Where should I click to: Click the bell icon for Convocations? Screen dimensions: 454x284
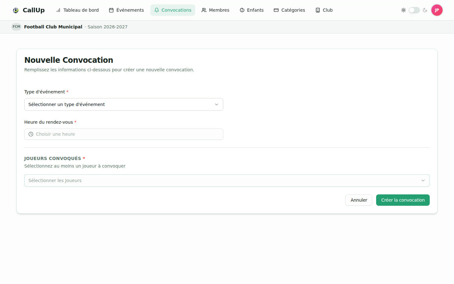[x=157, y=10]
